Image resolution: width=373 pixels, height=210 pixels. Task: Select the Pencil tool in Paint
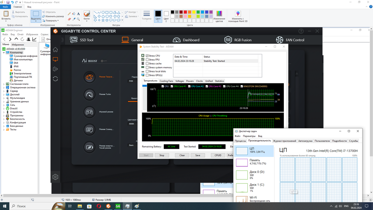point(69,14)
